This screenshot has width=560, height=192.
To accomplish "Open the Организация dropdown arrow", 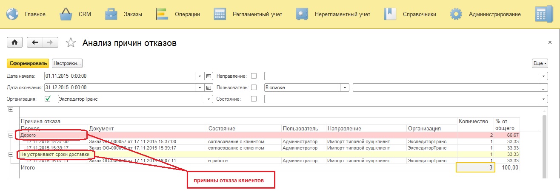I will [x=209, y=99].
